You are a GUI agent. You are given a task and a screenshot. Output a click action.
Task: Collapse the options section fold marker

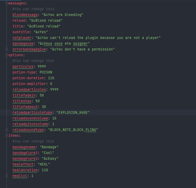click(7, 55)
